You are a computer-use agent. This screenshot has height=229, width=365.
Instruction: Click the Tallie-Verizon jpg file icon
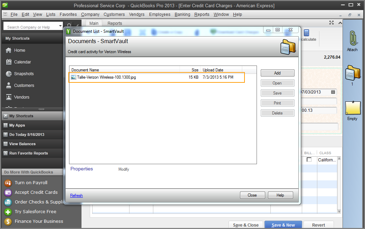click(74, 77)
